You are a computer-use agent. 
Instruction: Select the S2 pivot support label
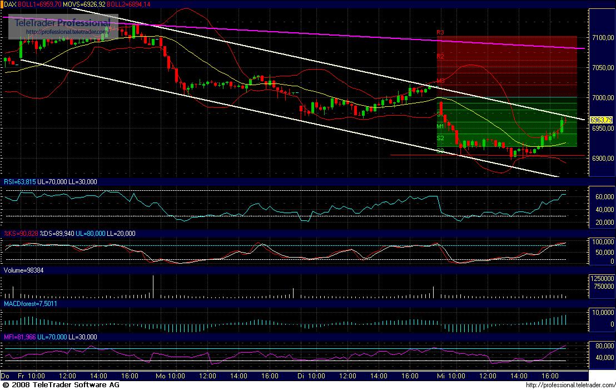tap(440, 138)
